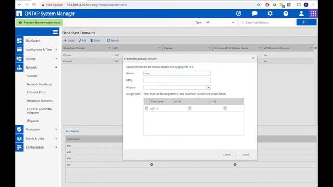Click the Create toolbar button
The width and height of the screenshot is (333, 187).
pos(69,41)
